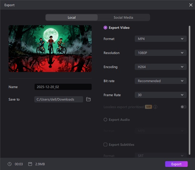Click the Bit rate label

point(109,81)
